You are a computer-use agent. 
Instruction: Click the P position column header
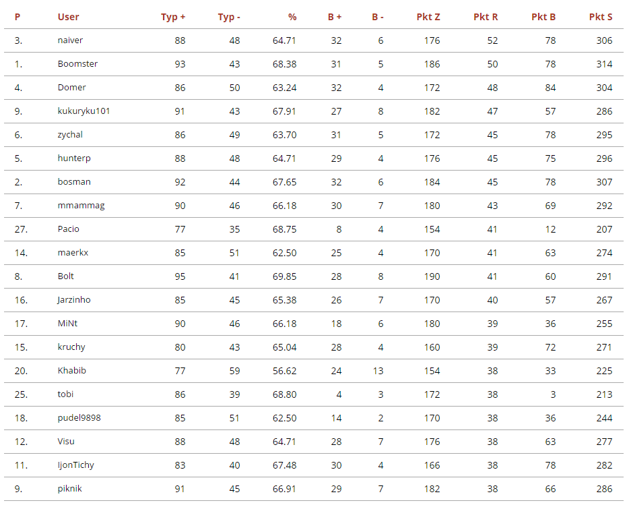tap(18, 17)
